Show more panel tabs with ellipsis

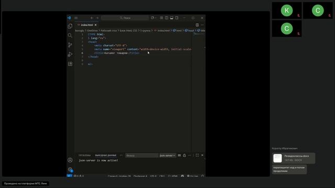pos(121,156)
